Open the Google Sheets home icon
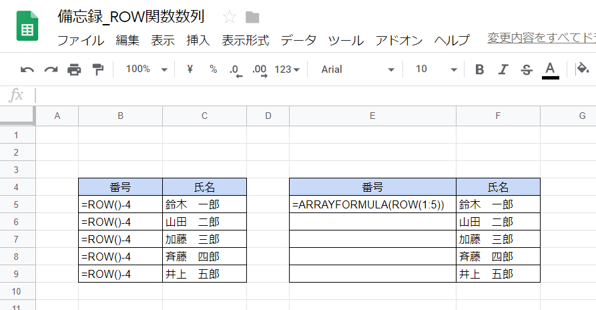The height and width of the screenshot is (310, 596). pos(27,26)
